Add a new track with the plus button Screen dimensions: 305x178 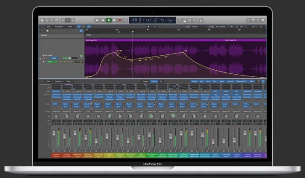tap(42, 31)
